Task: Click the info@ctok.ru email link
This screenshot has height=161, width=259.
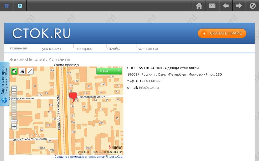Action: coord(149,88)
